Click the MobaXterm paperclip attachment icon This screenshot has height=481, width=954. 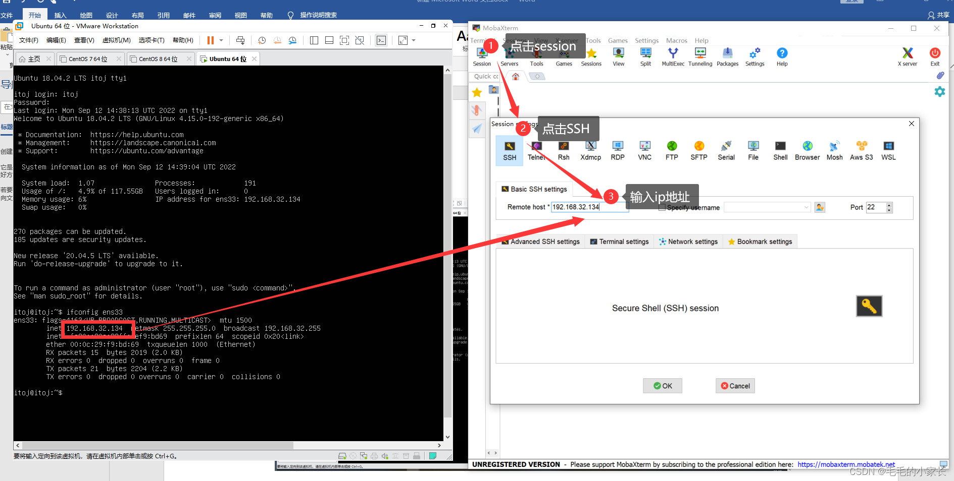(940, 76)
